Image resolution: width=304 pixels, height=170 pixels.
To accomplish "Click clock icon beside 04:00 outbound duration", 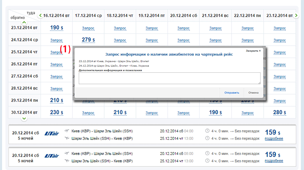I will tap(207, 131).
